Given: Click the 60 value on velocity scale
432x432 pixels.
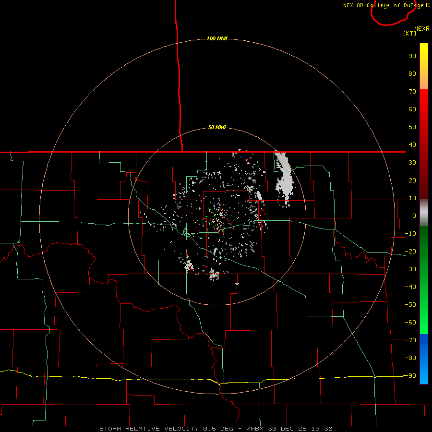Looking at the screenshot, I should 412,109.
